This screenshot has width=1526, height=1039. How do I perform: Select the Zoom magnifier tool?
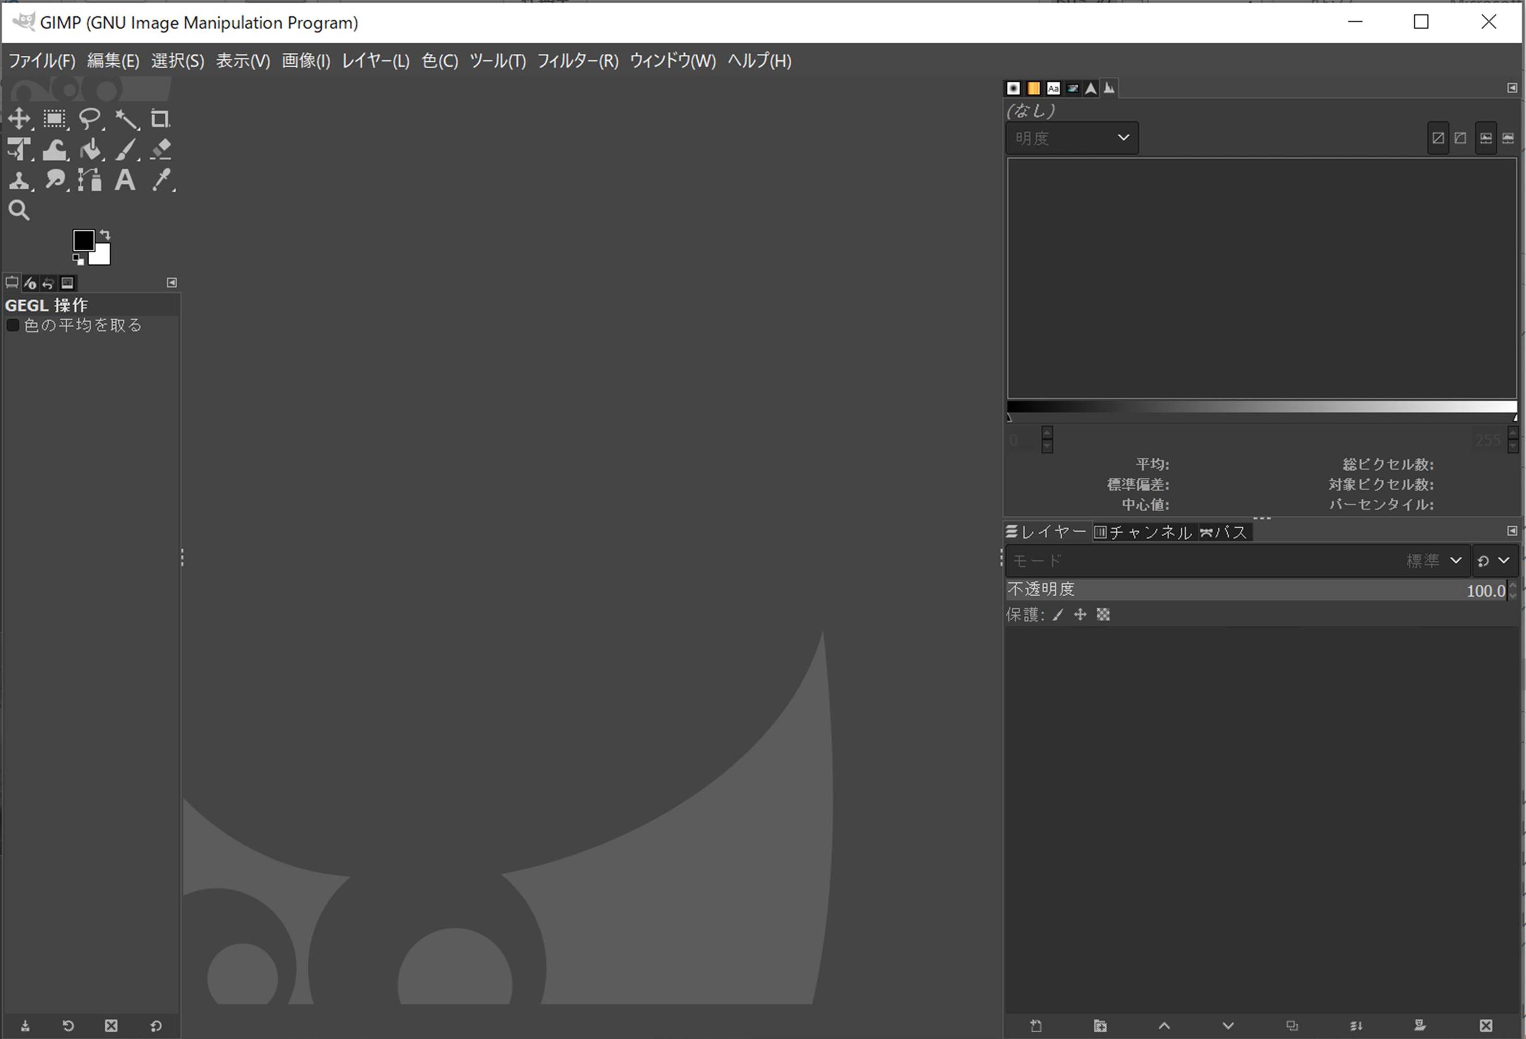18,210
